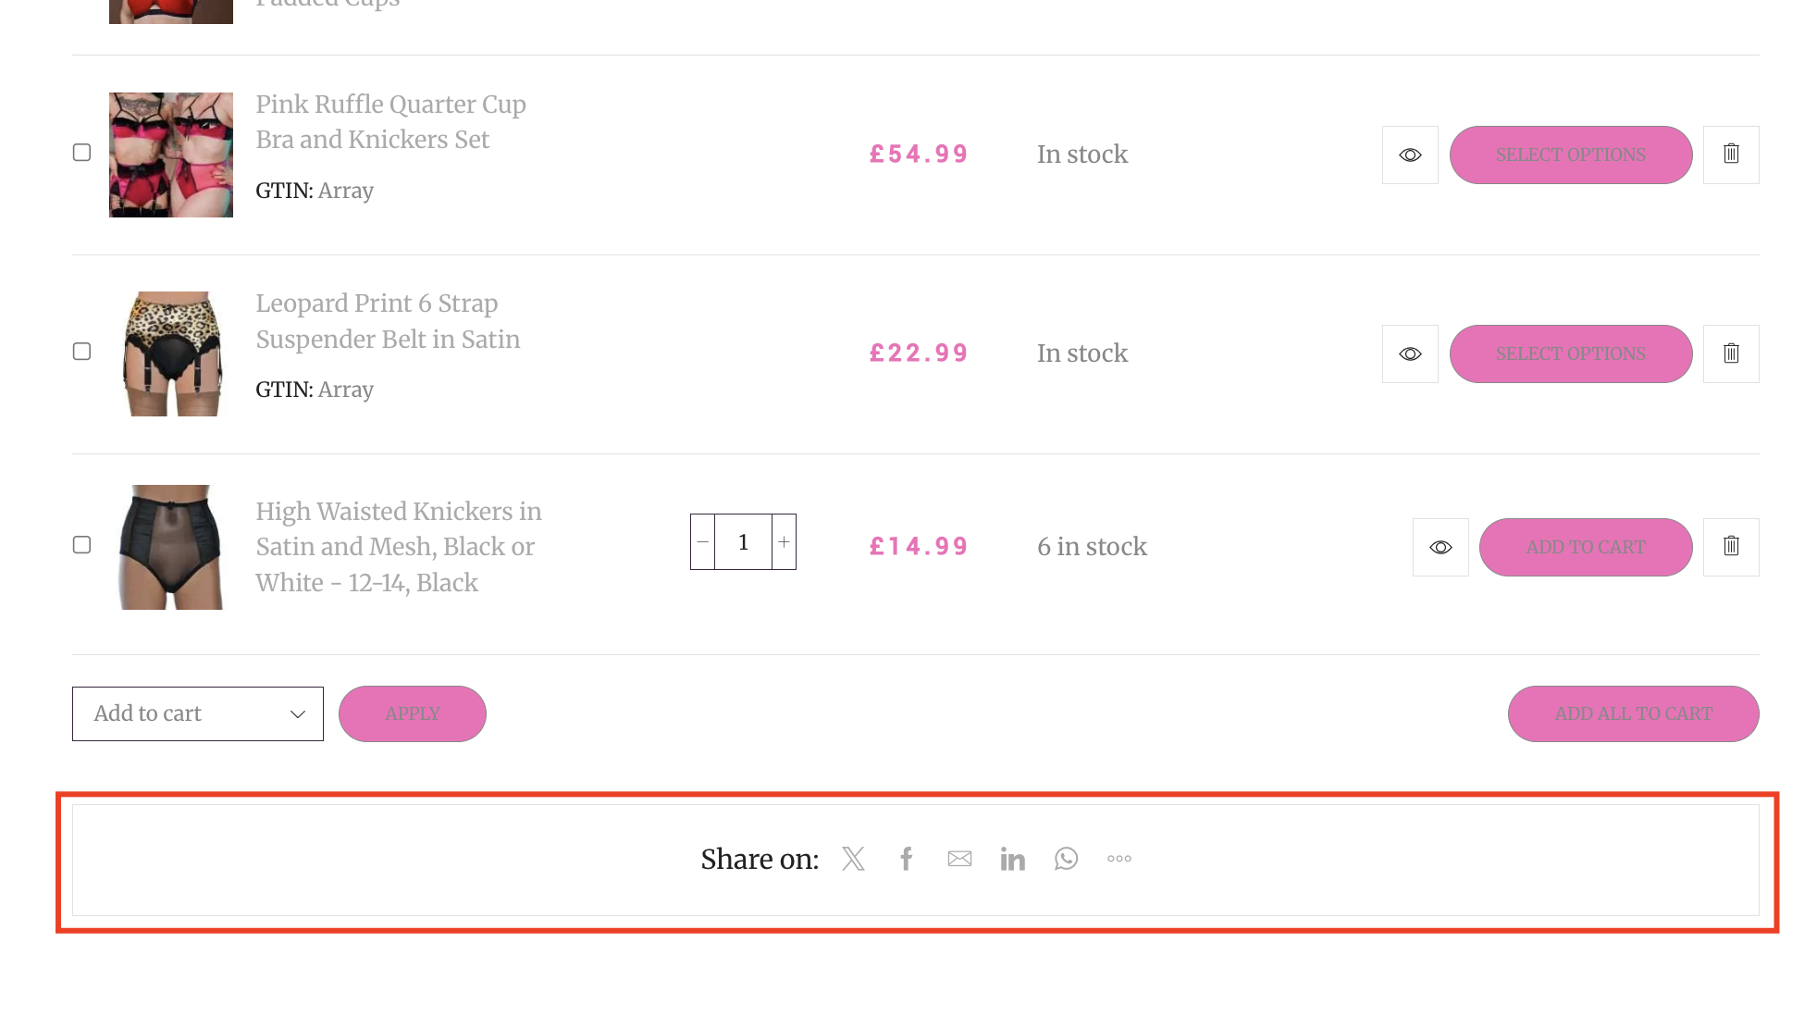Viewport: 1817px width, 1029px height.
Task: Share wishlist on X (Twitter)
Action: pyautogui.click(x=853, y=859)
